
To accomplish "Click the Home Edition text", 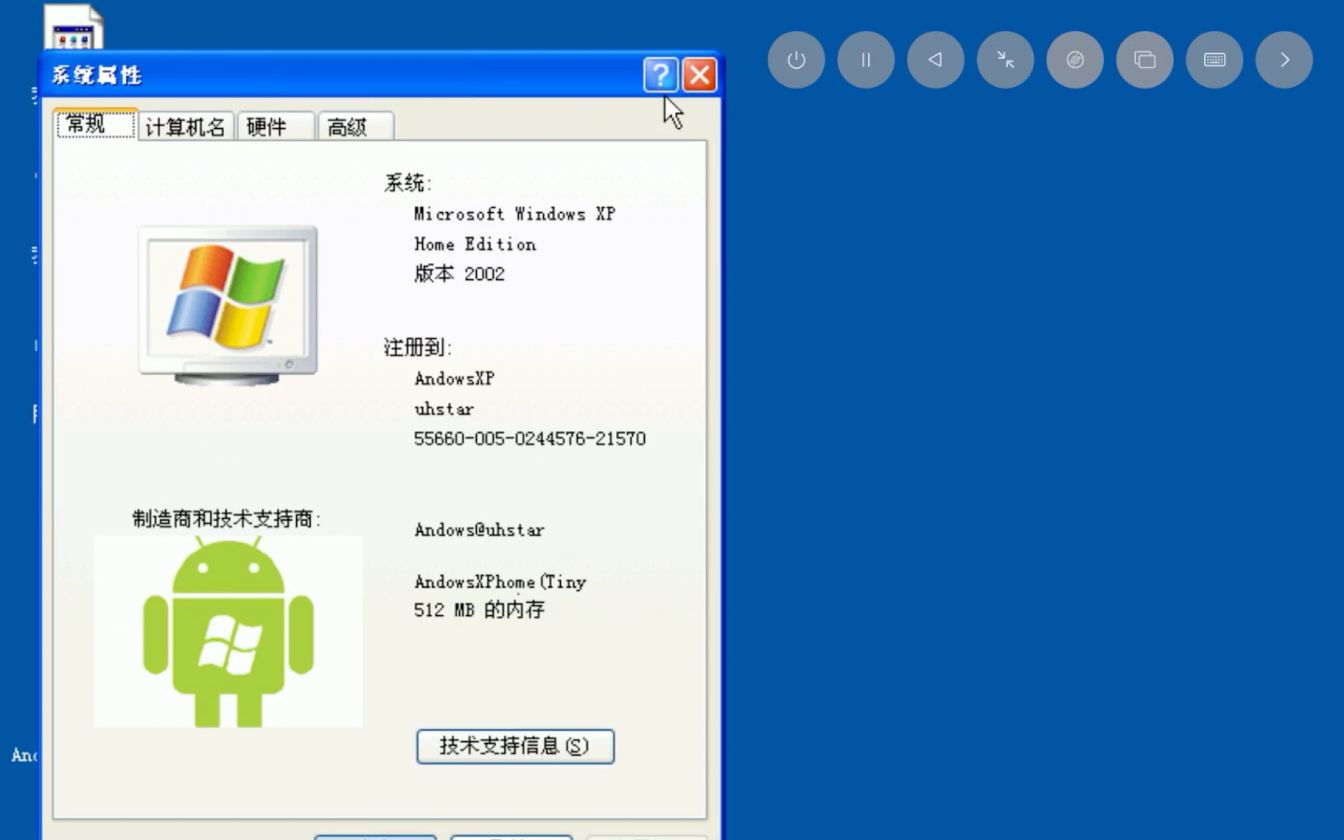I will pos(475,244).
